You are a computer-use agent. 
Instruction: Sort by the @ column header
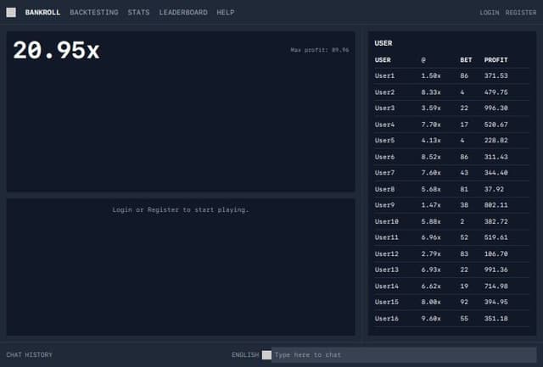tap(423, 60)
